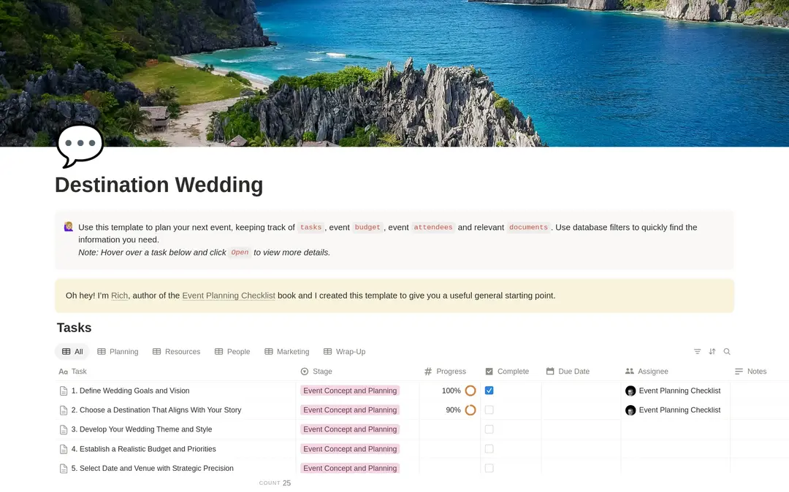This screenshot has width=789, height=492.
Task: Check Complete for Select Date and Venue
Action: click(489, 468)
